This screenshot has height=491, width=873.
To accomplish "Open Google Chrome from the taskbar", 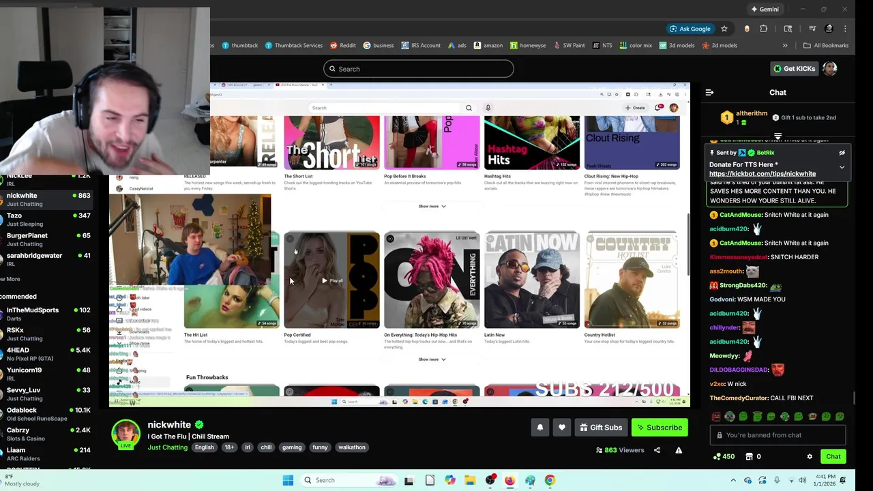I will [550, 480].
